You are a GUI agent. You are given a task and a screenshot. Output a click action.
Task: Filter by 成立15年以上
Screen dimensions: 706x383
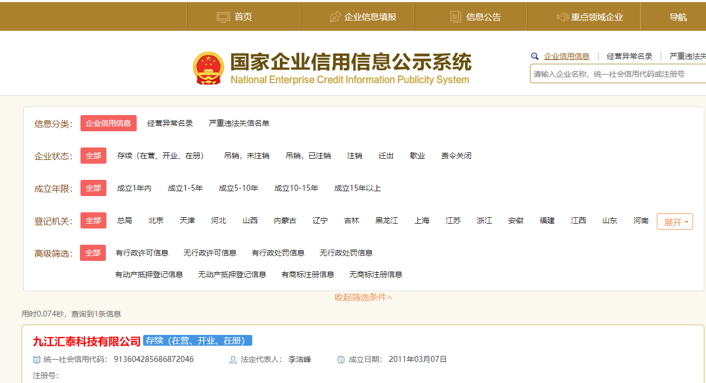coord(358,188)
